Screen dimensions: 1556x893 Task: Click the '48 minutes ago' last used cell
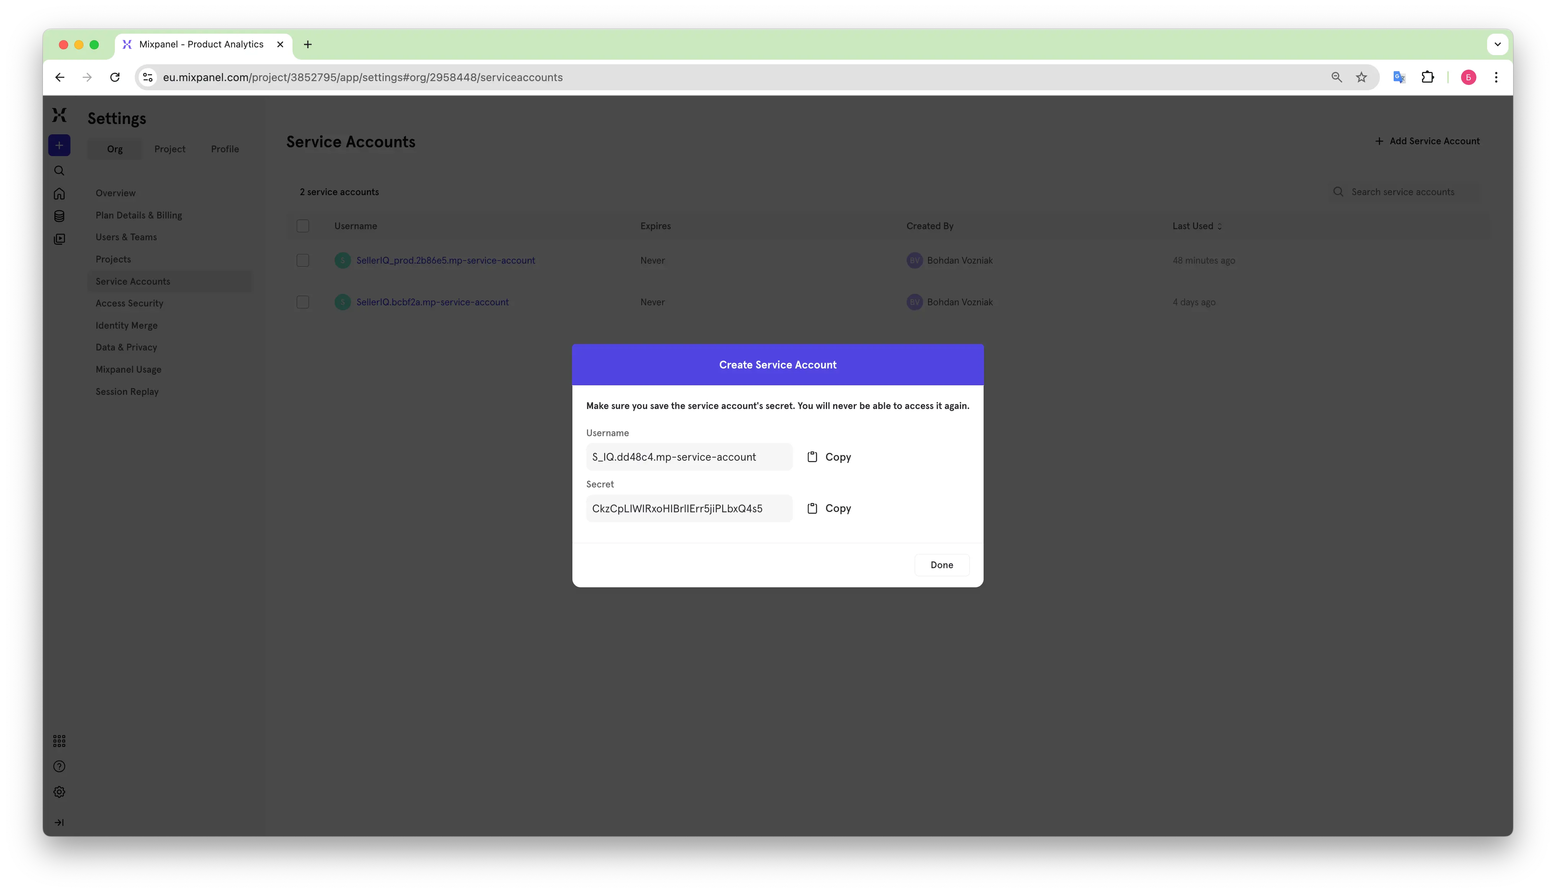(x=1204, y=261)
